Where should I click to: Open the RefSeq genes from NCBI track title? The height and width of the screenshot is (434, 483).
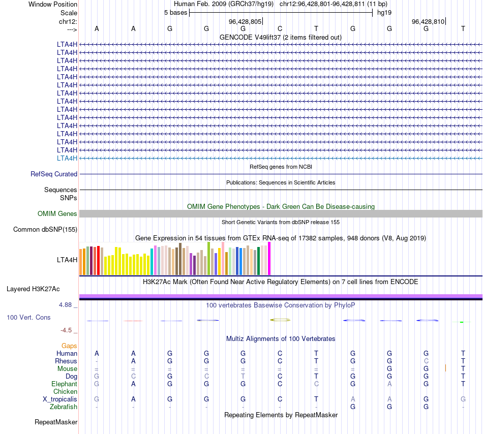coord(281,167)
